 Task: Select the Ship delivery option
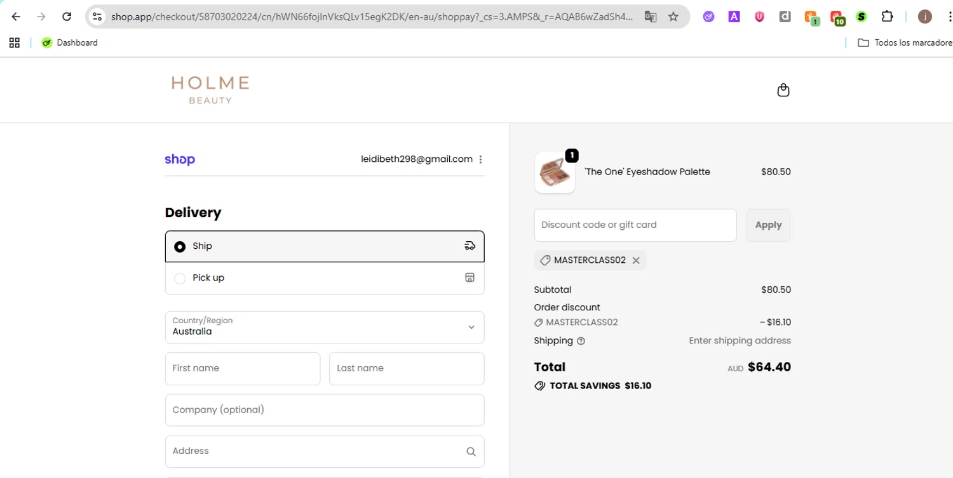tap(325, 246)
